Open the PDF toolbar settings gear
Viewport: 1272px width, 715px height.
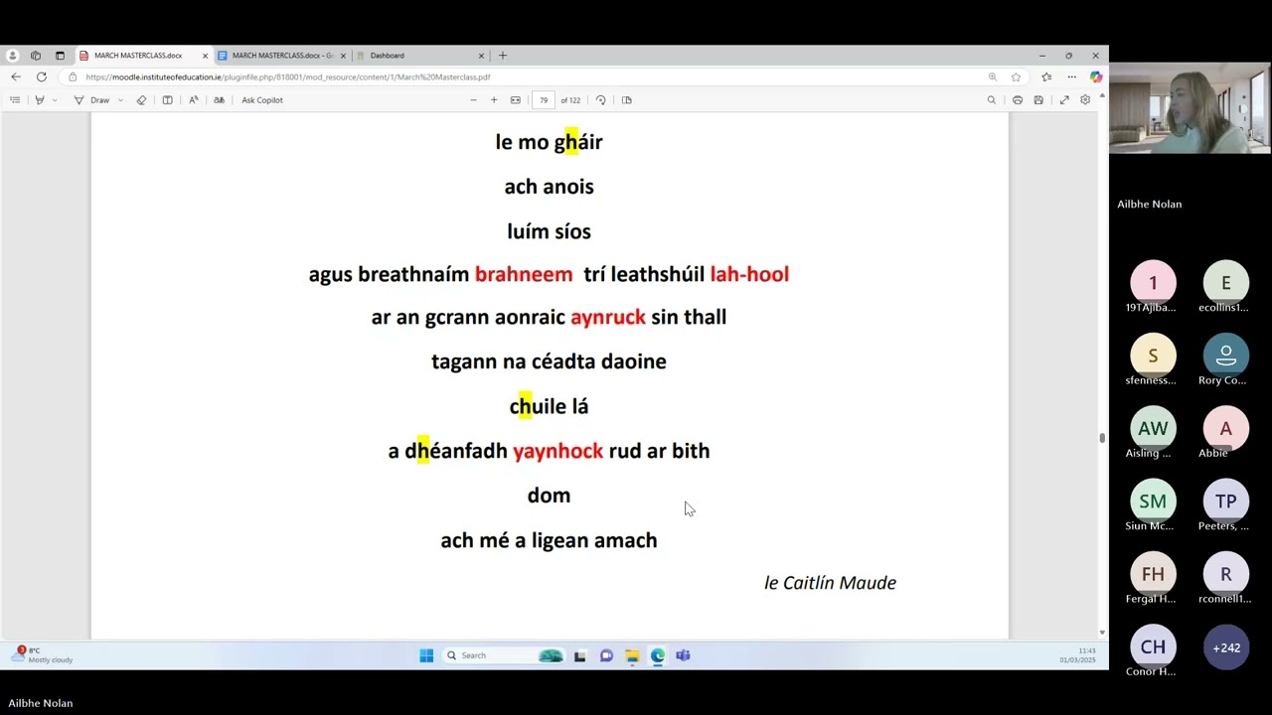click(1085, 100)
